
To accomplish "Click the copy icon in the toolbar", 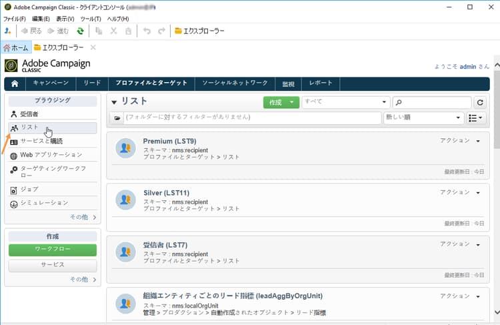I will click(x=99, y=31).
